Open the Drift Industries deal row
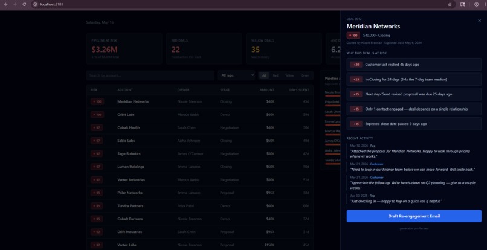The width and height of the screenshot is (487, 250). click(x=200, y=232)
